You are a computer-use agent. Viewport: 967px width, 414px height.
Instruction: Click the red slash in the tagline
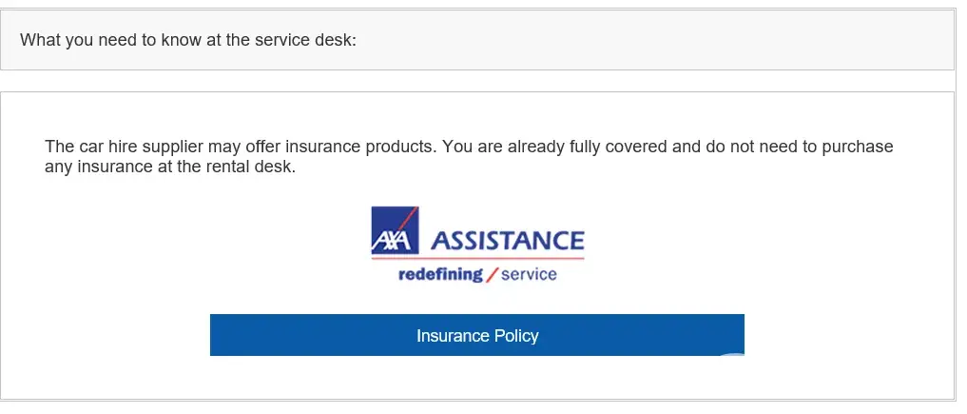click(x=491, y=275)
